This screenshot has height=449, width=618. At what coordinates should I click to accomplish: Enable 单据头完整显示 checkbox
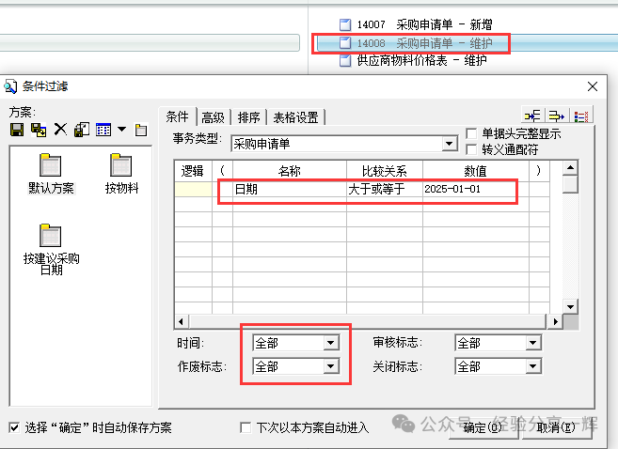[473, 134]
